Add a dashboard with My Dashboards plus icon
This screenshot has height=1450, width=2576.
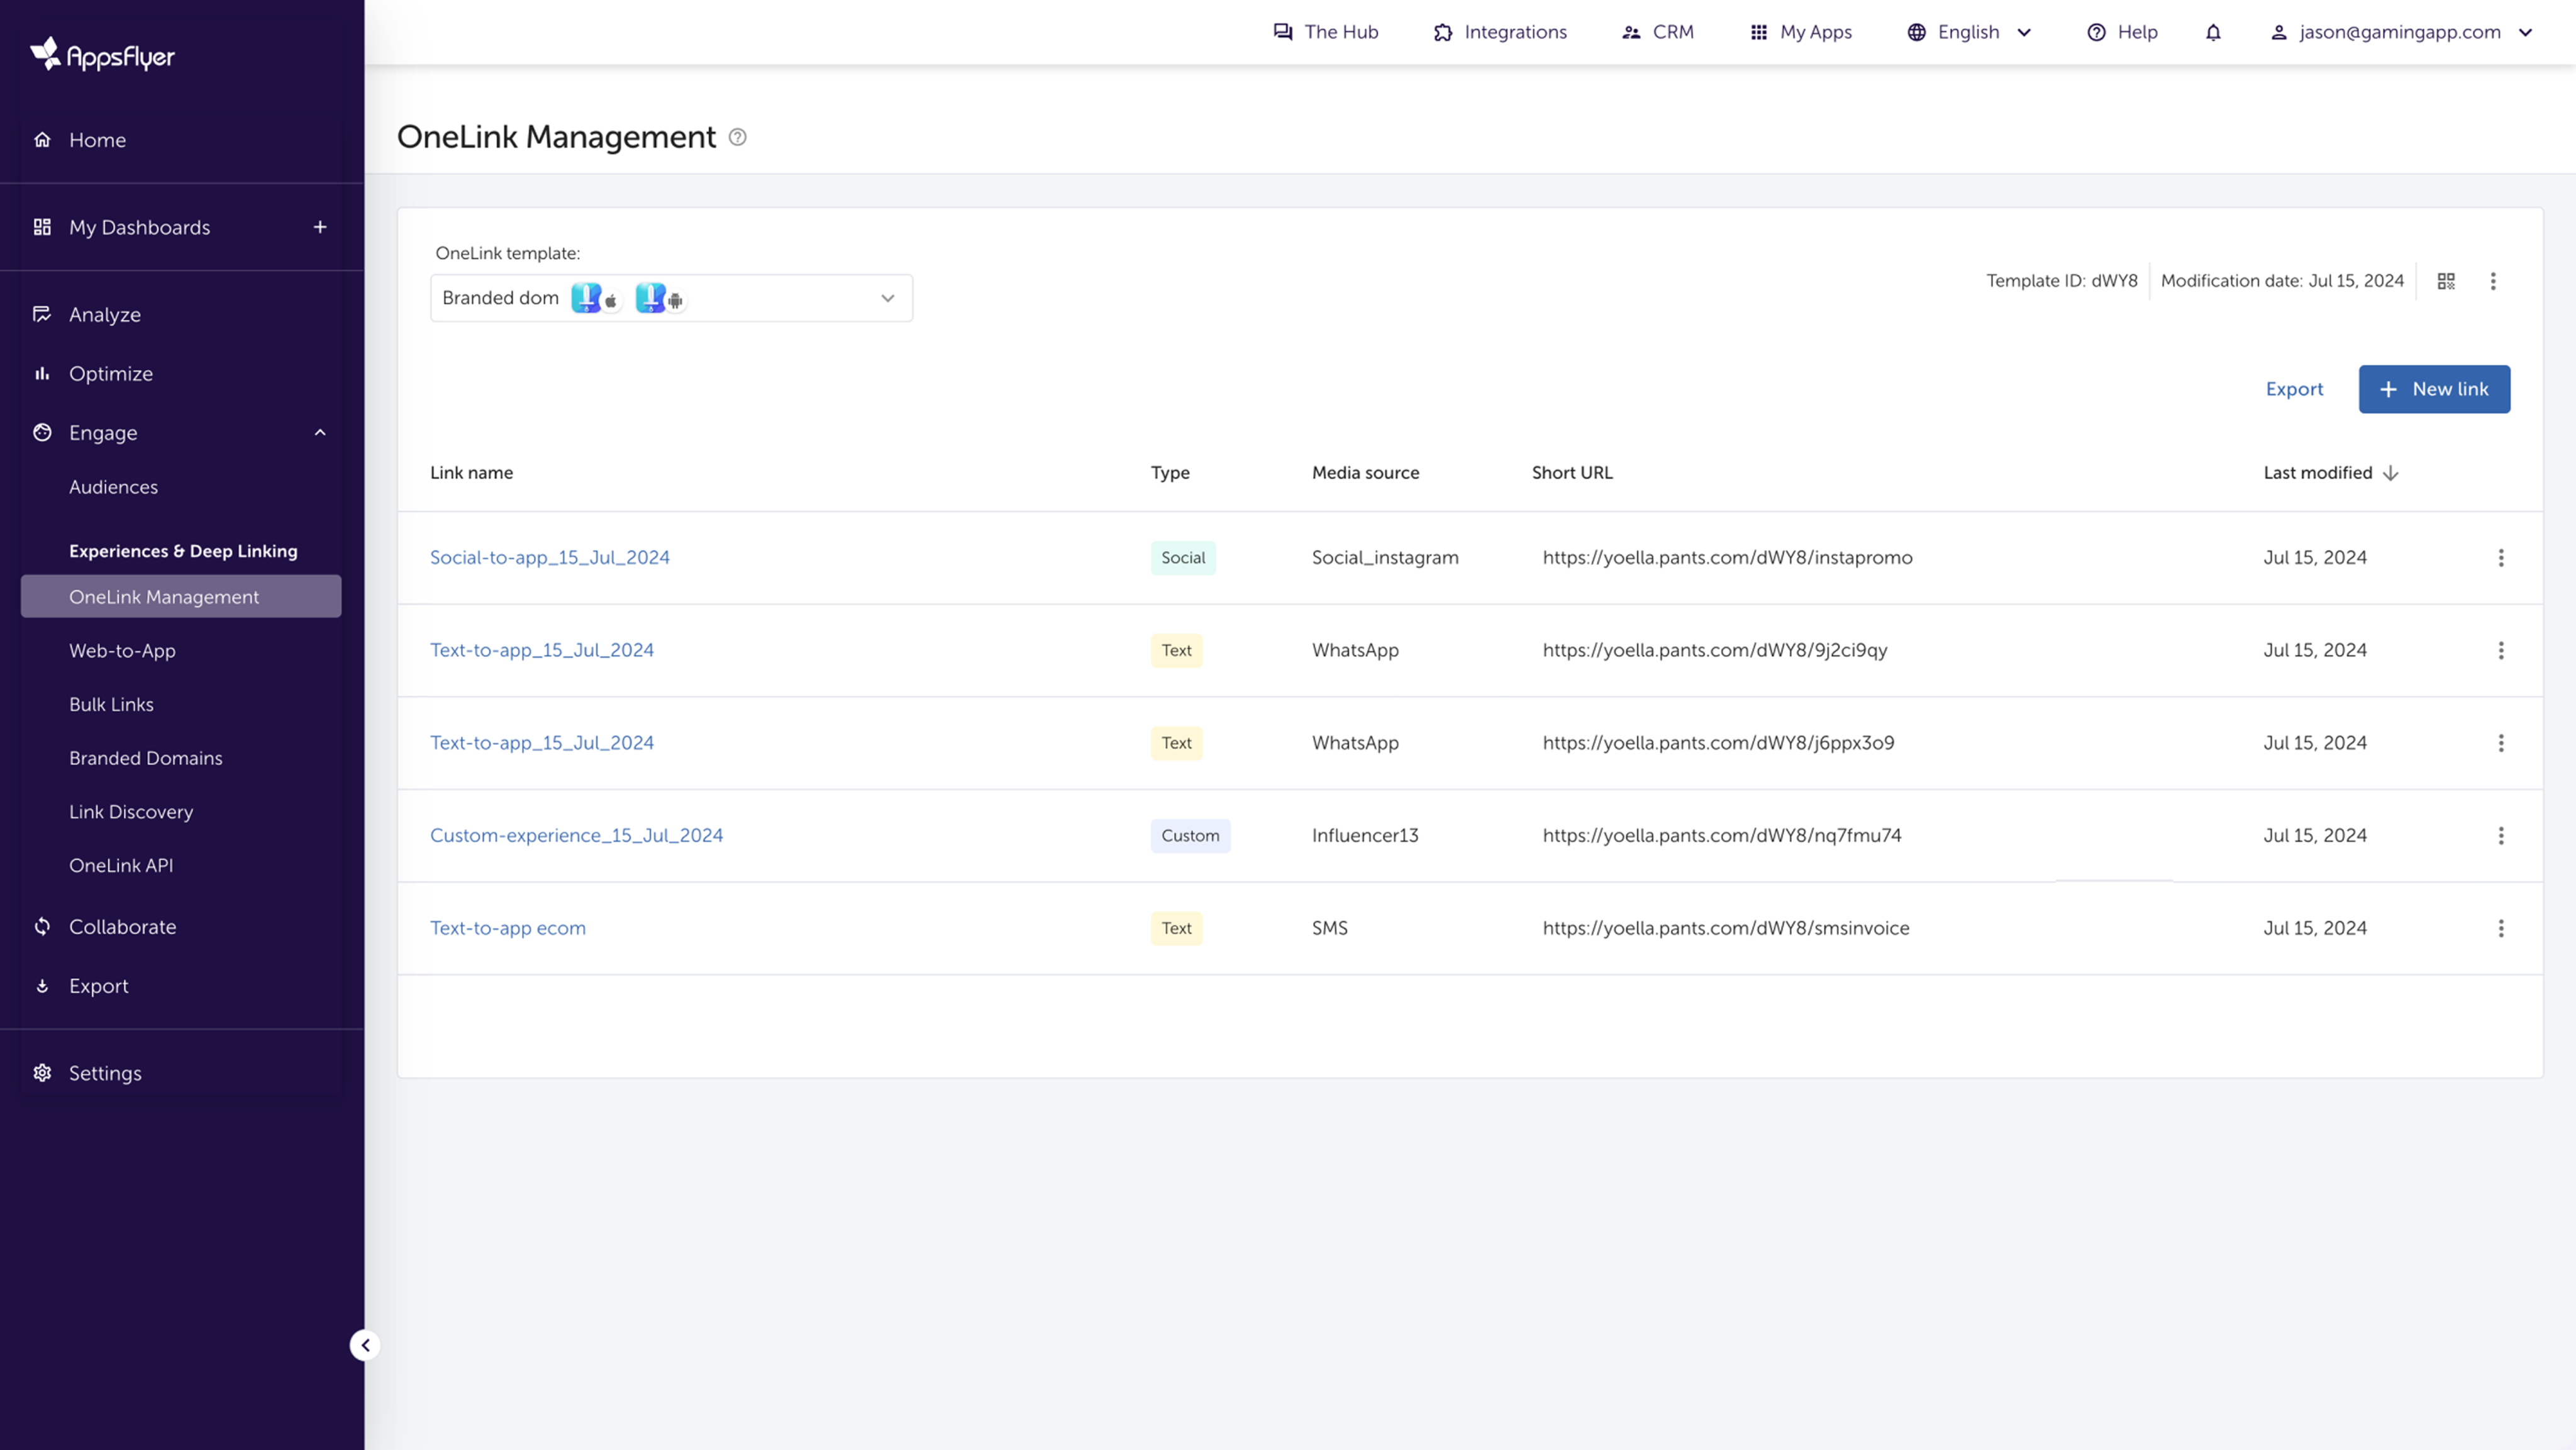tap(320, 227)
